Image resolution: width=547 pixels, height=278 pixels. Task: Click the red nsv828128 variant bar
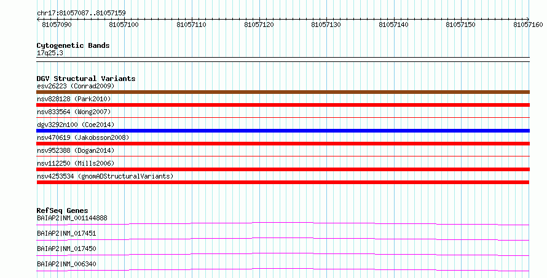(x=283, y=105)
